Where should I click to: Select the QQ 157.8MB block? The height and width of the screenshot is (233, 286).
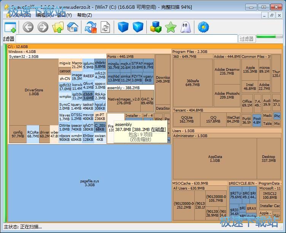click(x=213, y=120)
